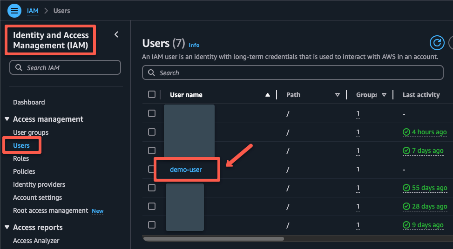Click the User name column header
Viewport: 453px width, 249px height.
[186, 95]
